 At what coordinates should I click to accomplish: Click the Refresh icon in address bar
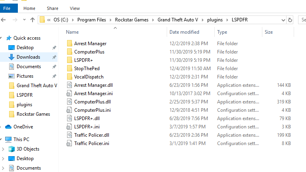click(x=290, y=20)
